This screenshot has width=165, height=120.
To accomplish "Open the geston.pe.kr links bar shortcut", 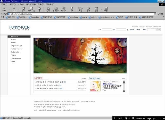I will coord(106,17).
